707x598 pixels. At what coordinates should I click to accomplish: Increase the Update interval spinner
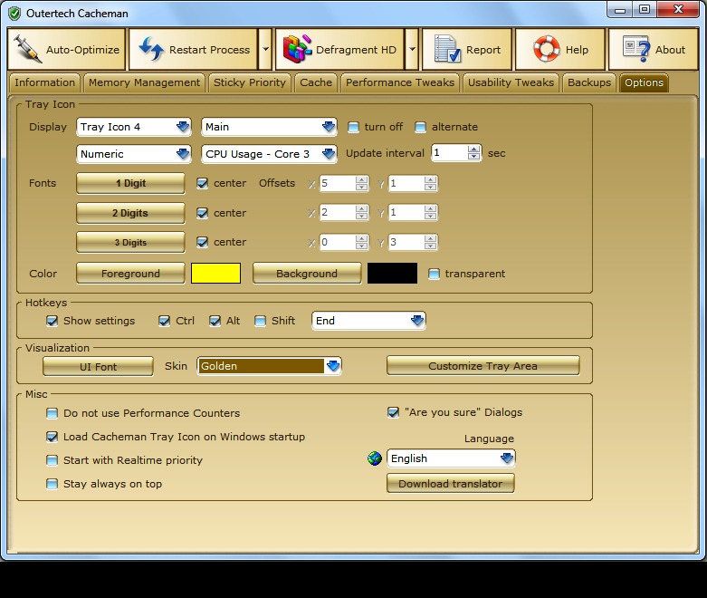pyautogui.click(x=473, y=149)
